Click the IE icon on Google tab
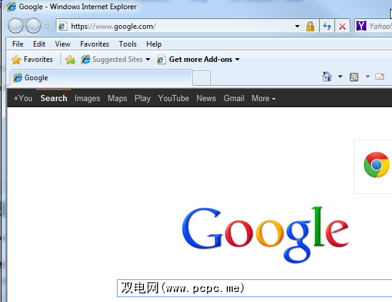Viewport: 392px width, 302px height. (x=18, y=78)
